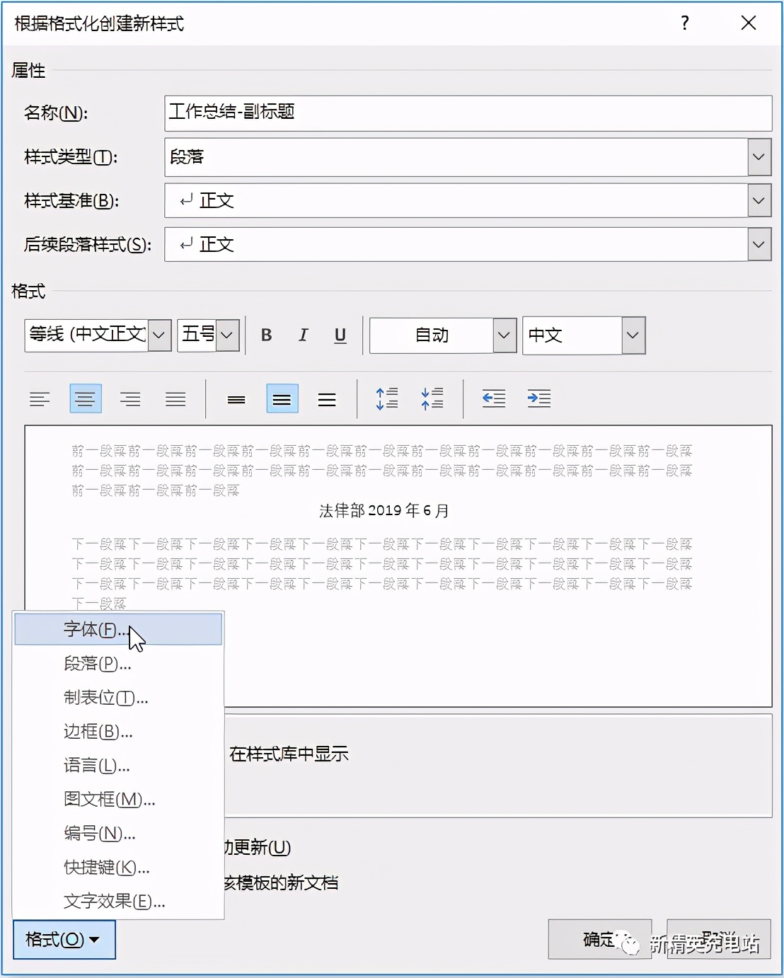The width and height of the screenshot is (784, 978).
Task: Expand the font size dropdown 五号
Action: [227, 335]
